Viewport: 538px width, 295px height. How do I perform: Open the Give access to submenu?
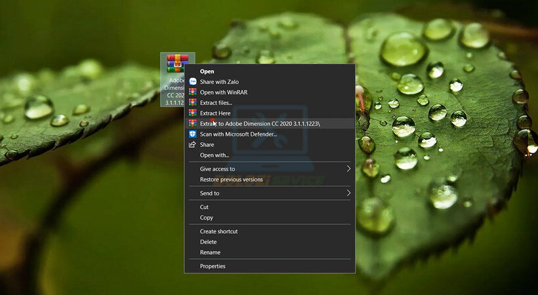point(270,168)
